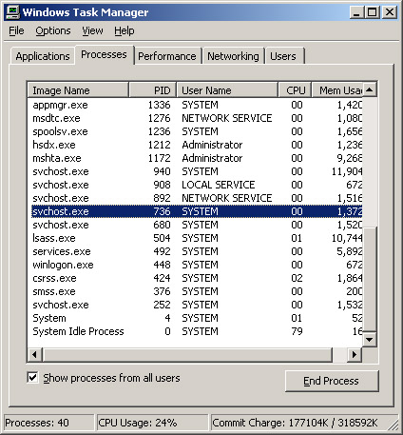The width and height of the screenshot is (403, 435).
Task: Select svchost.exe run by LOCAL SERVICE
Action: [197, 185]
